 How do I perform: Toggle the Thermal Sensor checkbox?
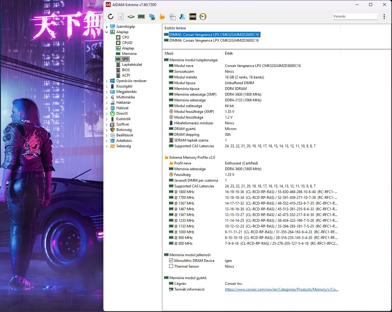[171, 266]
